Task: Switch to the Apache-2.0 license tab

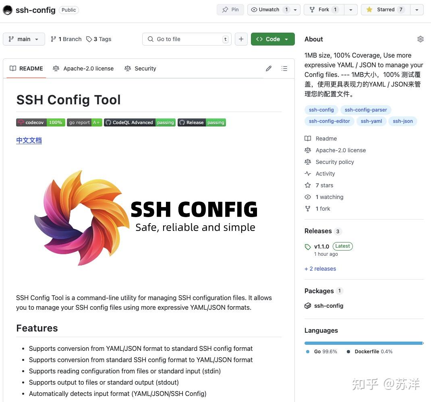Action: (83, 68)
